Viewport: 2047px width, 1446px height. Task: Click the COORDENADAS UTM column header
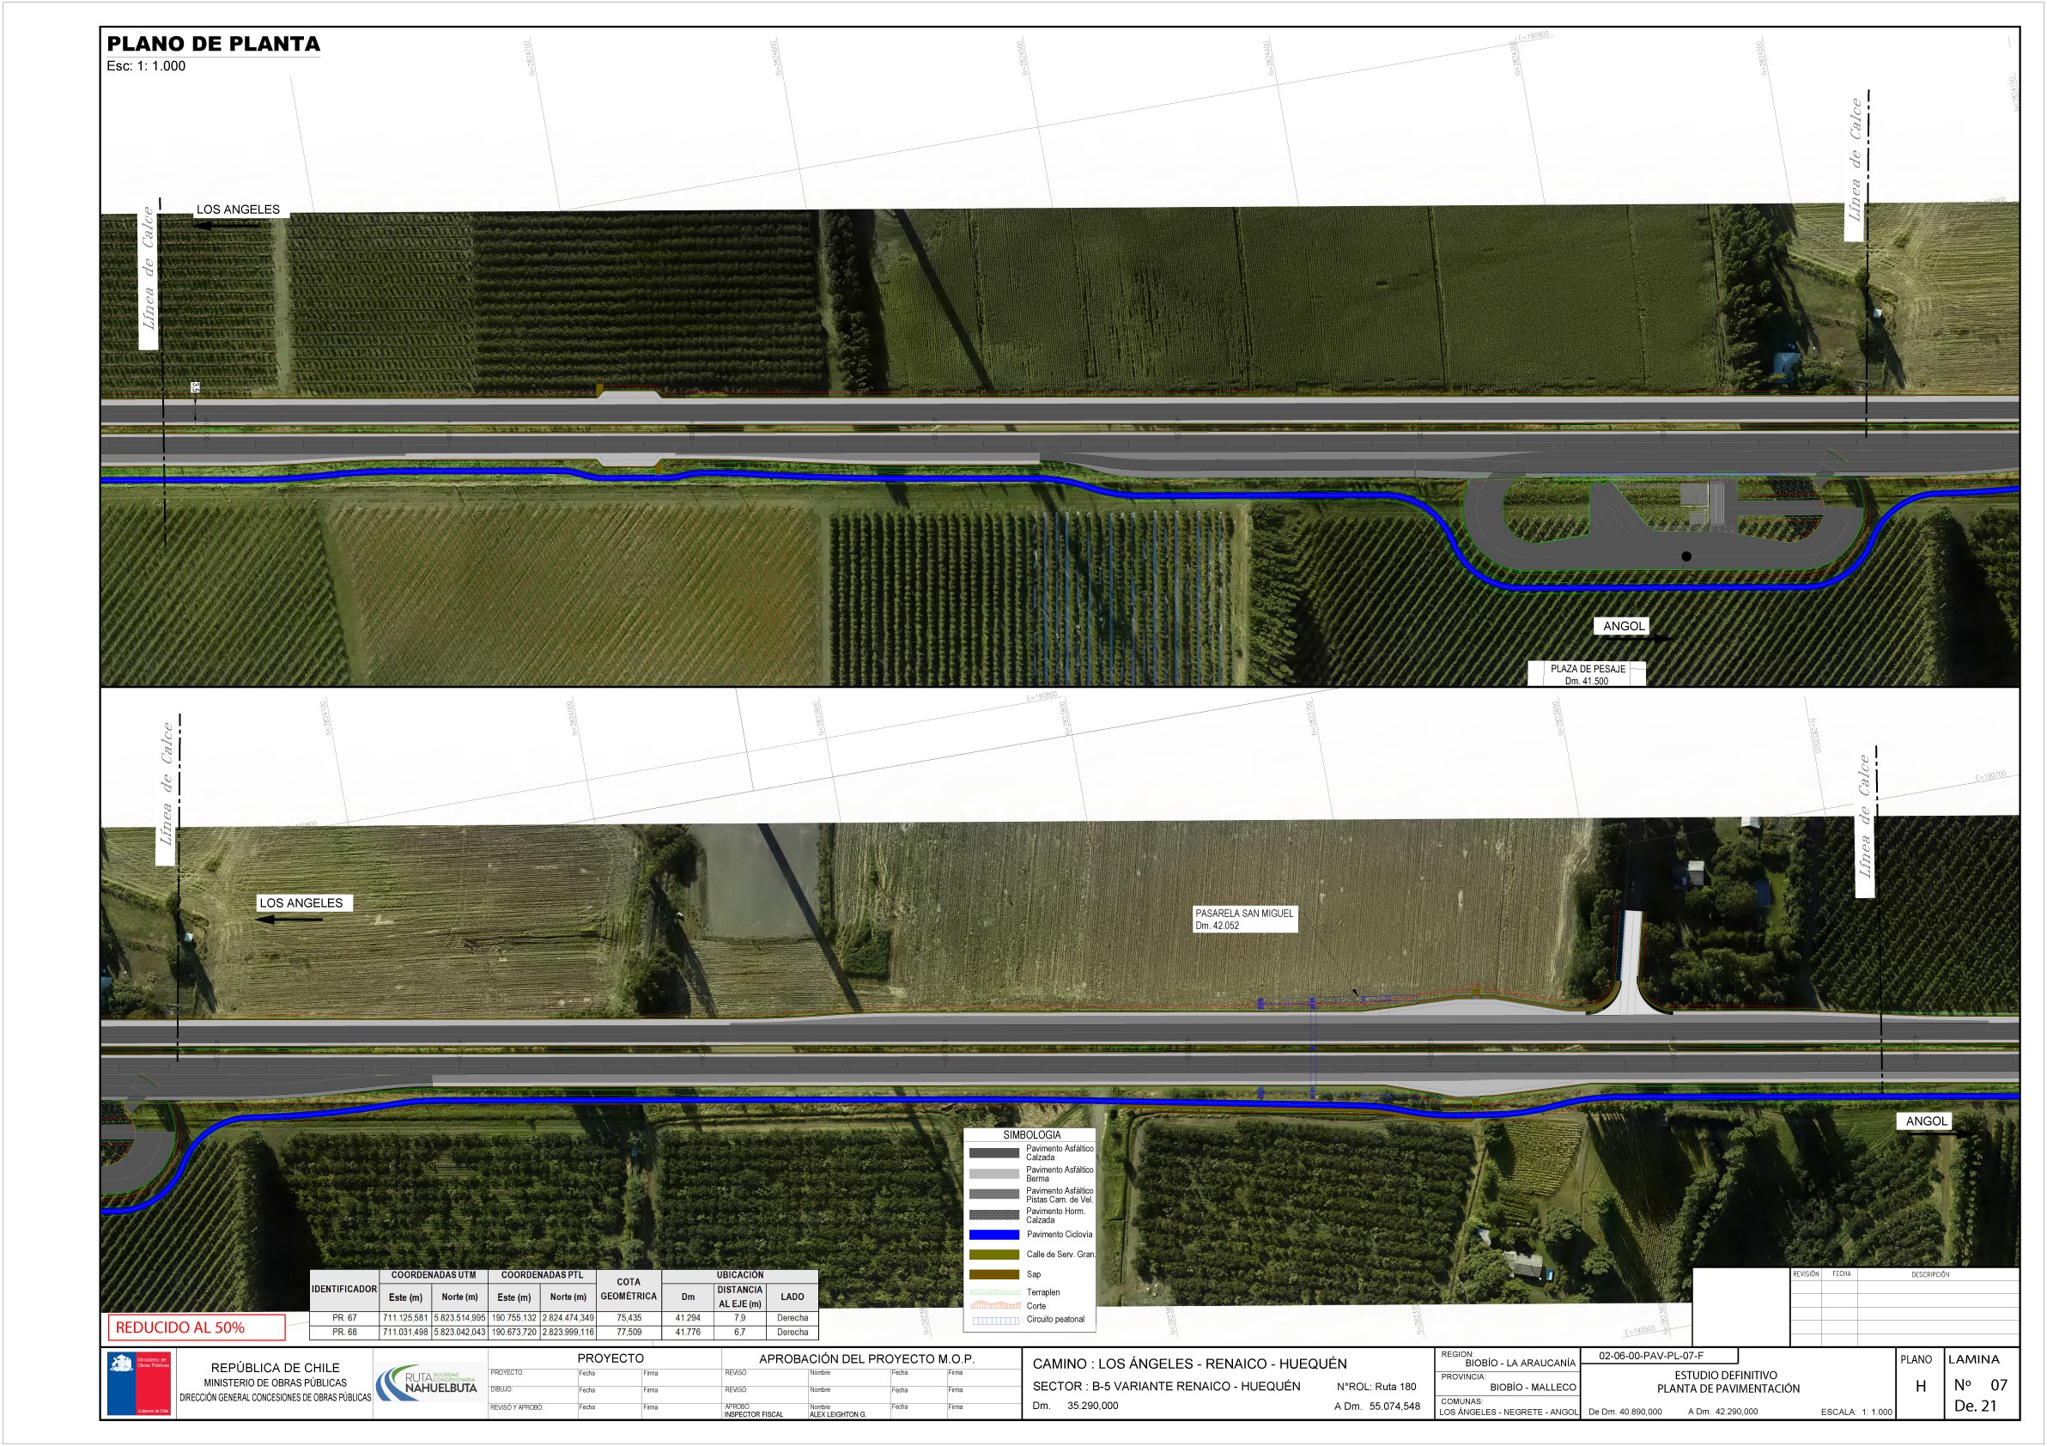point(434,1275)
